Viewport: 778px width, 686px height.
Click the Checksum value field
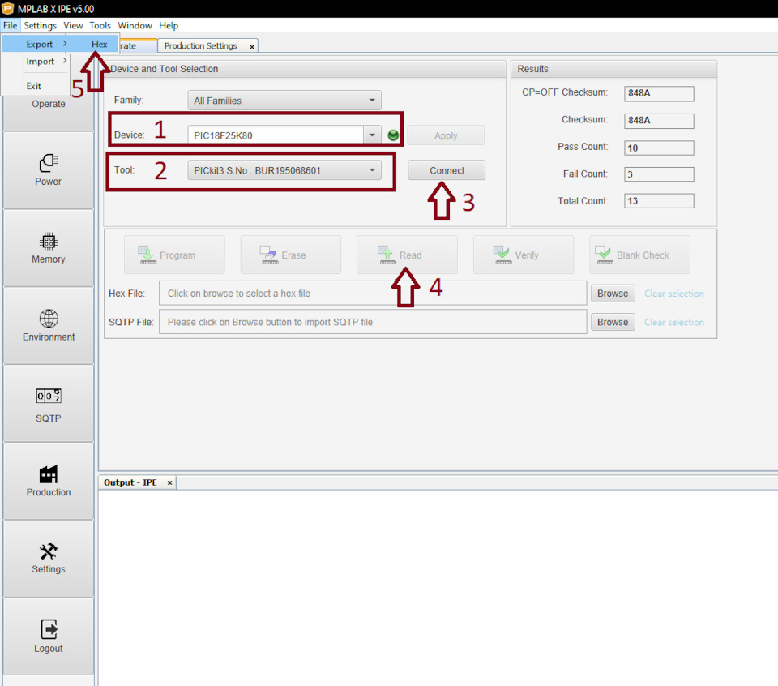click(x=659, y=121)
